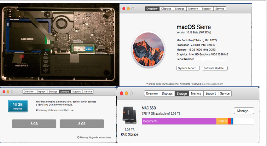This screenshot has height=146, width=267.
Task: Select Support tab in the Overview window
Action: (206, 9)
